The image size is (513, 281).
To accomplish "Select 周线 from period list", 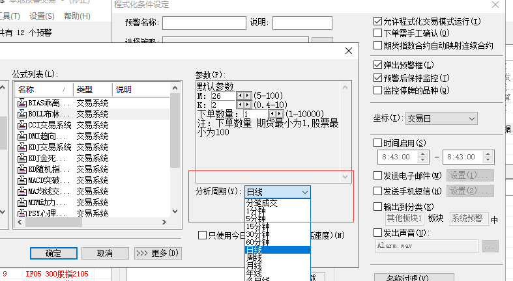I will (x=278, y=258).
